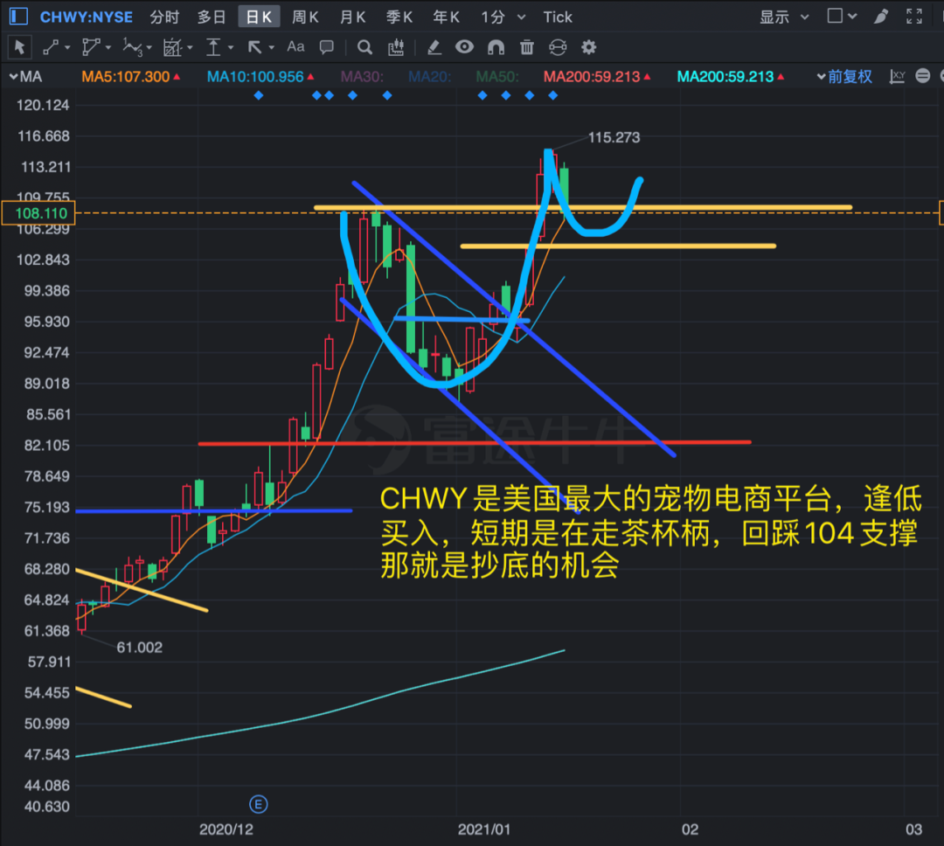Select the line segment drawing tool
This screenshot has height=846, width=944.
(51, 47)
